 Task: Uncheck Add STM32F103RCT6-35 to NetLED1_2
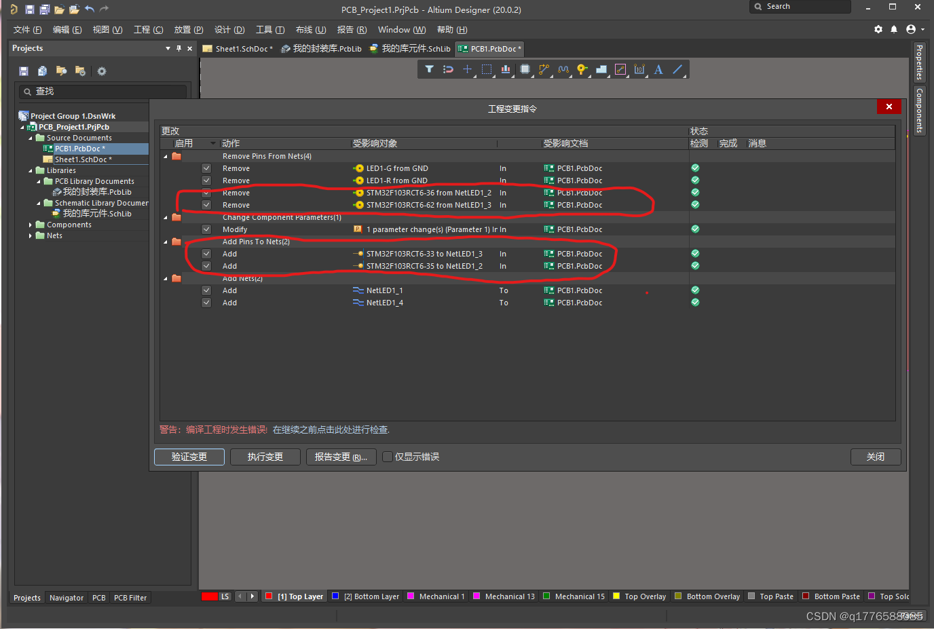[x=206, y=266]
